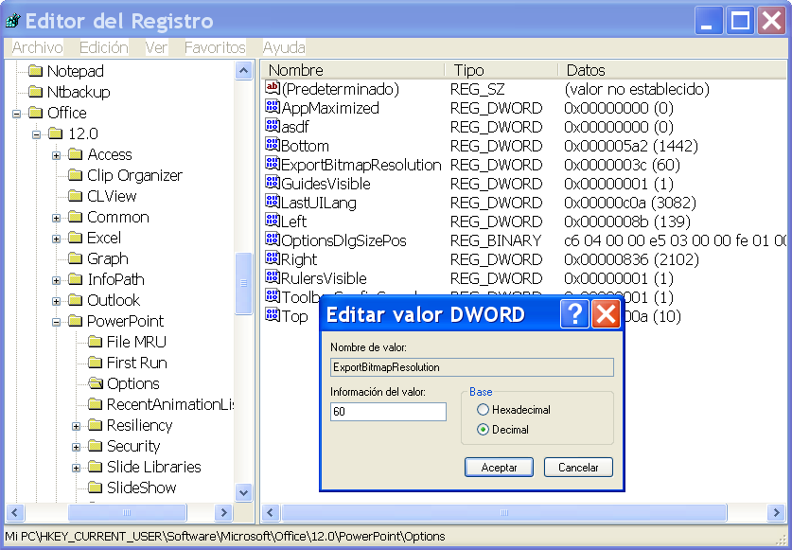Click the tree pane vertical scrollbar thumb
The width and height of the screenshot is (792, 550).
click(x=244, y=283)
